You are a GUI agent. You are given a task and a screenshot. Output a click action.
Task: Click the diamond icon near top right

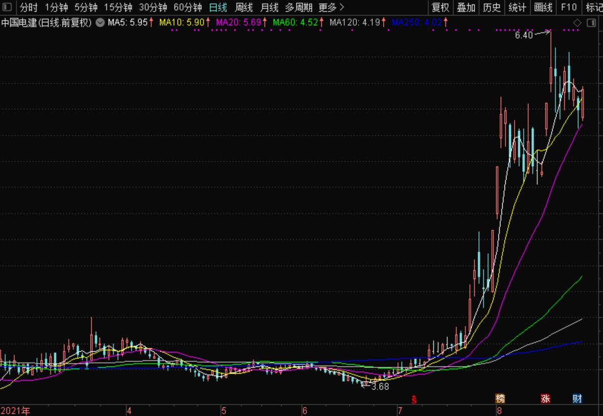click(x=577, y=23)
